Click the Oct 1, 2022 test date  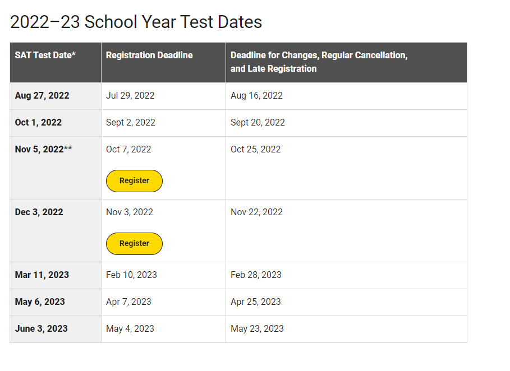pyautogui.click(x=38, y=122)
